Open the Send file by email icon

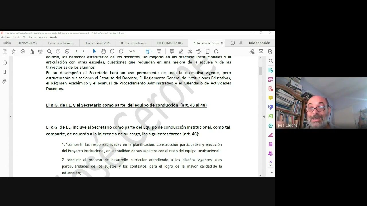pyautogui.click(x=260, y=51)
